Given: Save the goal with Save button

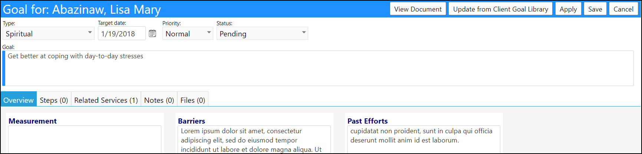Looking at the screenshot, I should click(595, 9).
